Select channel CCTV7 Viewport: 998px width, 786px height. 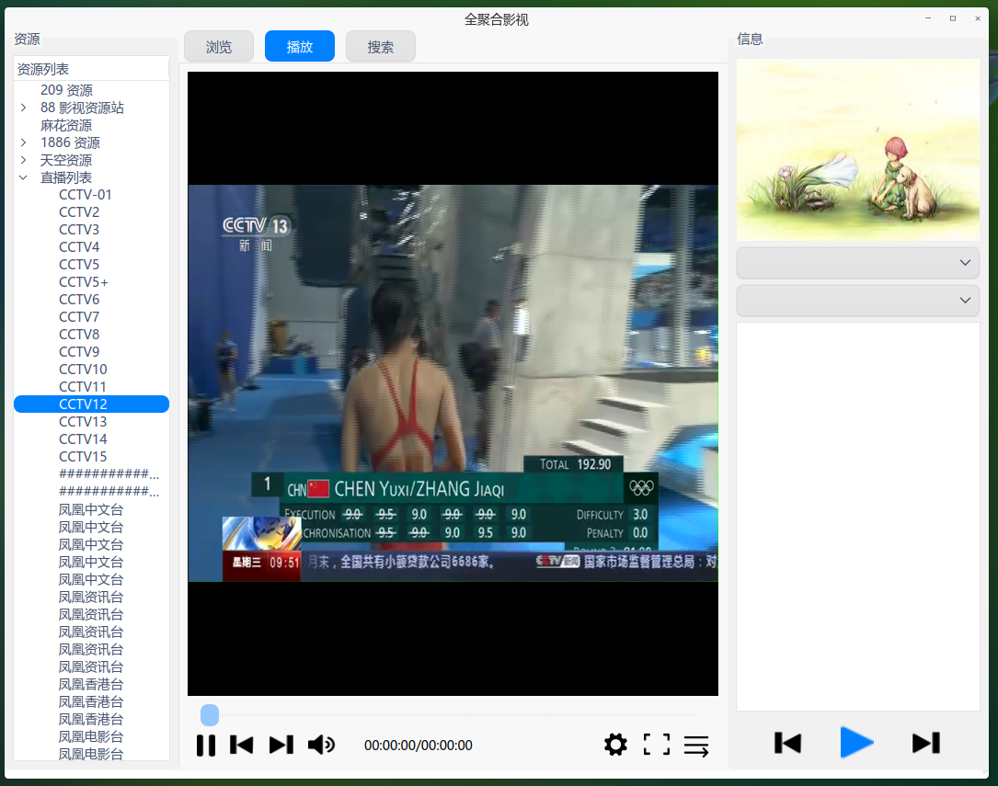79,316
